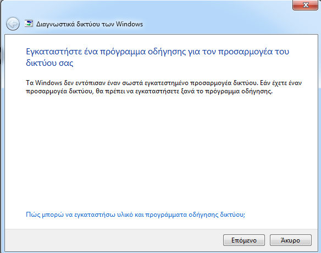Open the network driver installation help link

(x=135, y=215)
